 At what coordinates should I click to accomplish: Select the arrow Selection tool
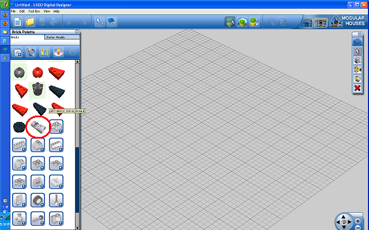[357, 51]
